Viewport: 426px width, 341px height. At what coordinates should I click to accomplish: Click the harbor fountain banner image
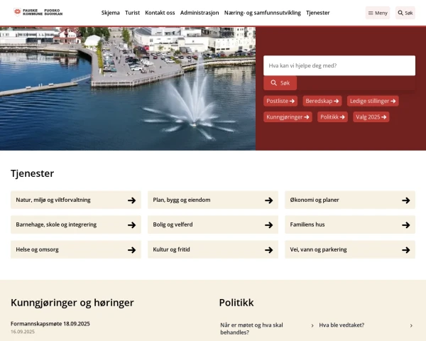[128, 89]
